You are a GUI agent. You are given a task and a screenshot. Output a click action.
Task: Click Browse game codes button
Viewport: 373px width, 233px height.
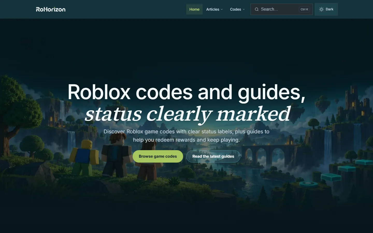158,156
